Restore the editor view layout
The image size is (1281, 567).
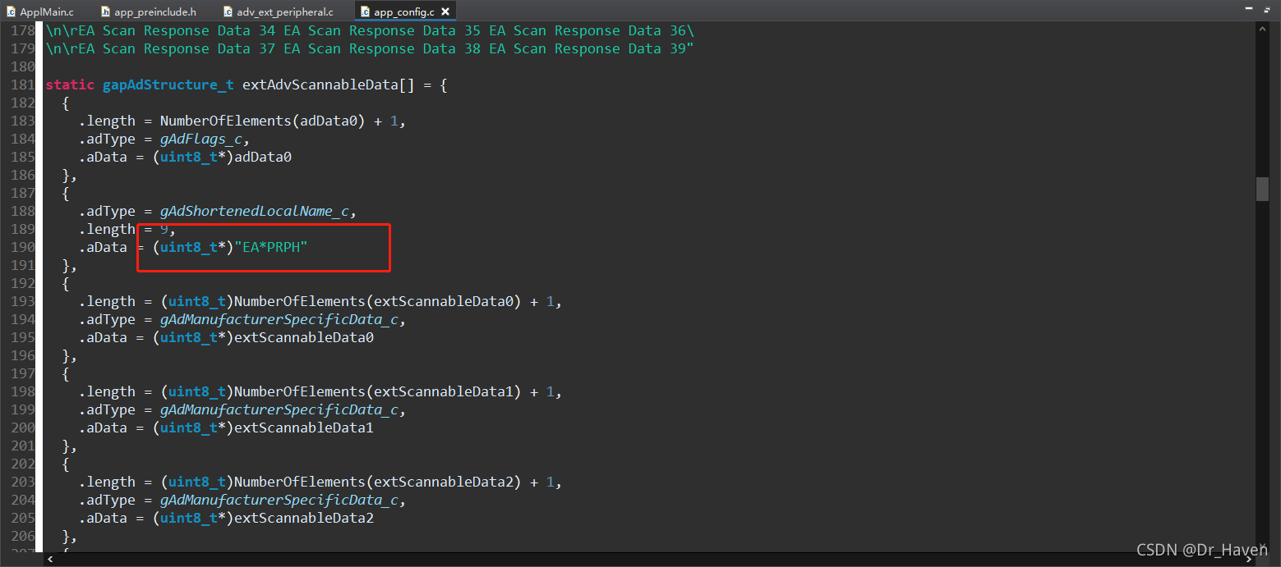pos(1265,8)
